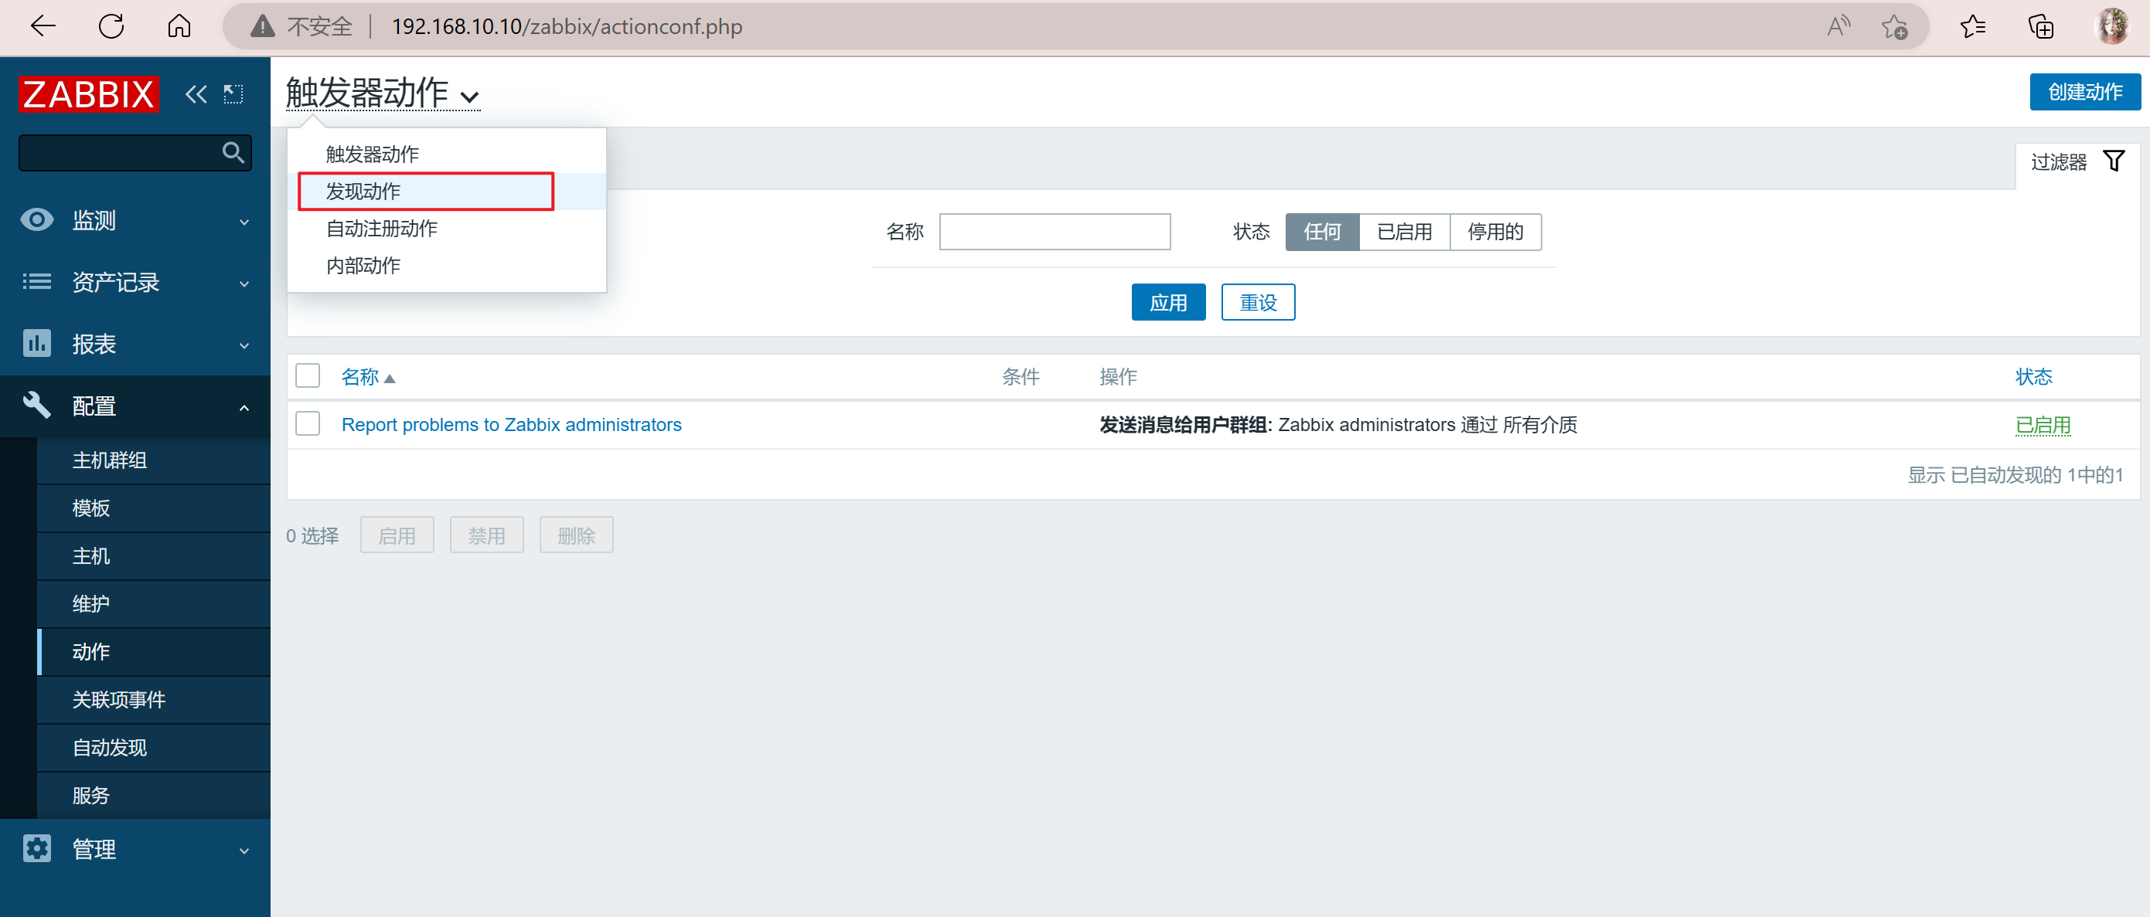
Task: Open 服务 submenu item
Action: 154,795
